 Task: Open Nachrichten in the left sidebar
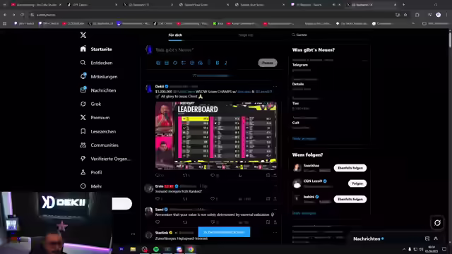click(98, 90)
